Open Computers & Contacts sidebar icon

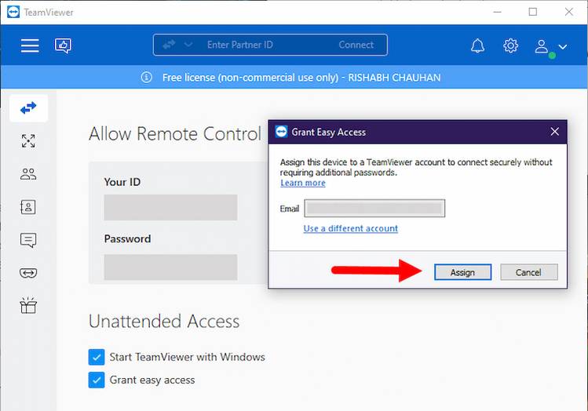point(28,207)
